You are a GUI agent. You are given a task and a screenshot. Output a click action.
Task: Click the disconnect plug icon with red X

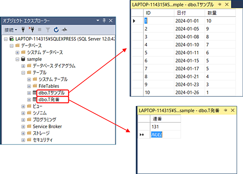[32, 29]
